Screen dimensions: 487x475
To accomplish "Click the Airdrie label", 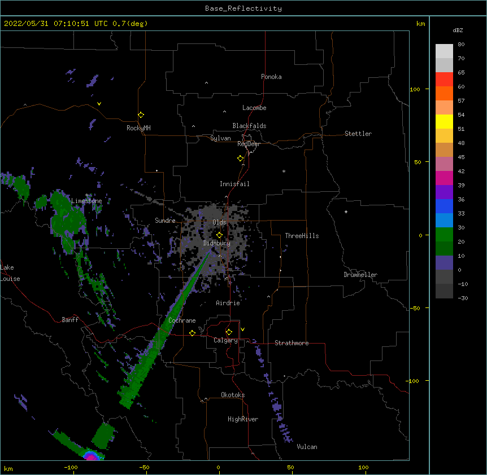I will [x=228, y=303].
